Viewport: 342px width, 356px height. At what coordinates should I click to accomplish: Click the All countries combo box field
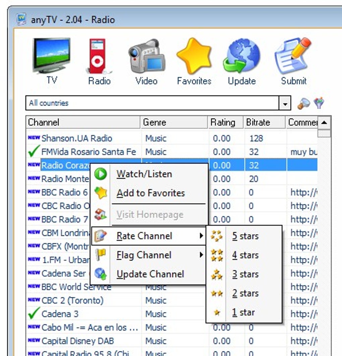(158, 103)
